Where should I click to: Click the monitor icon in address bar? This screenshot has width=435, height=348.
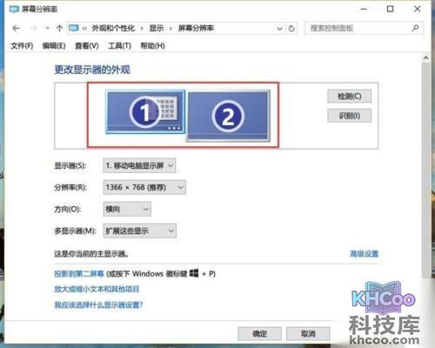(x=74, y=28)
